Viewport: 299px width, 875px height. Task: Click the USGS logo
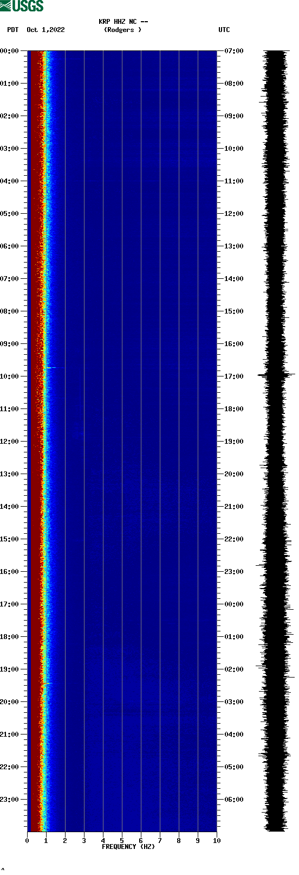pos(22,6)
